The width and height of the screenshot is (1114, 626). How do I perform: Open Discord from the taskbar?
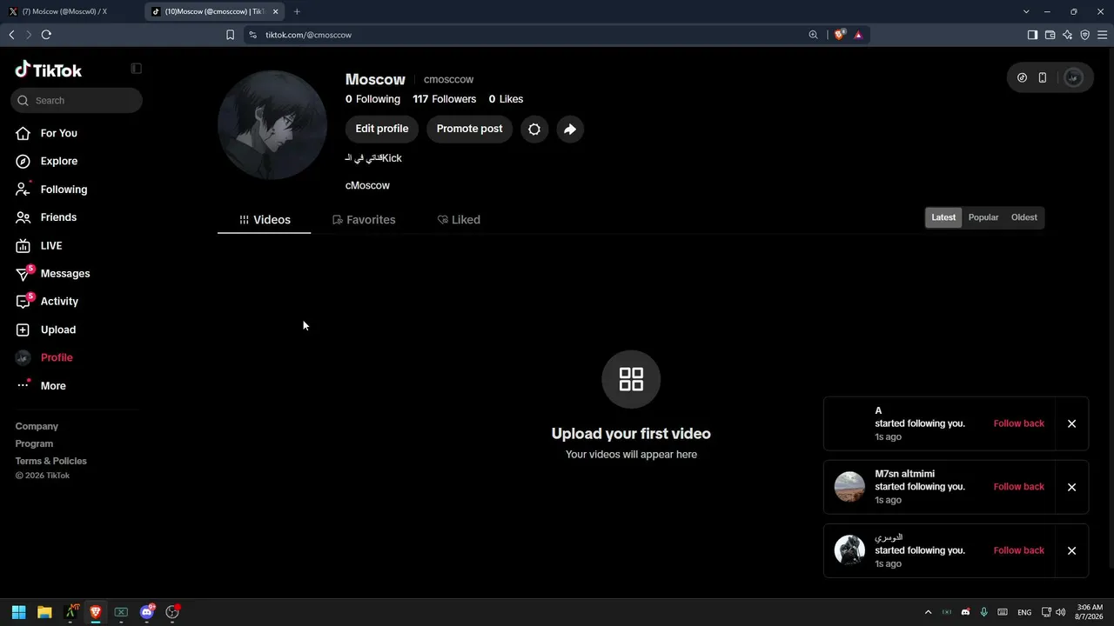(x=147, y=612)
